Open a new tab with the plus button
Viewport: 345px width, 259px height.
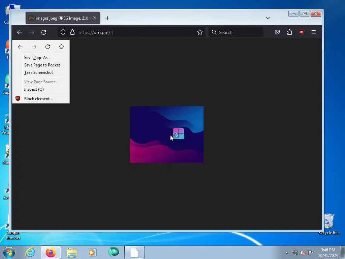pyautogui.click(x=107, y=18)
